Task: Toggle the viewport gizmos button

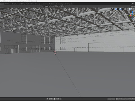Action: (116, 9)
